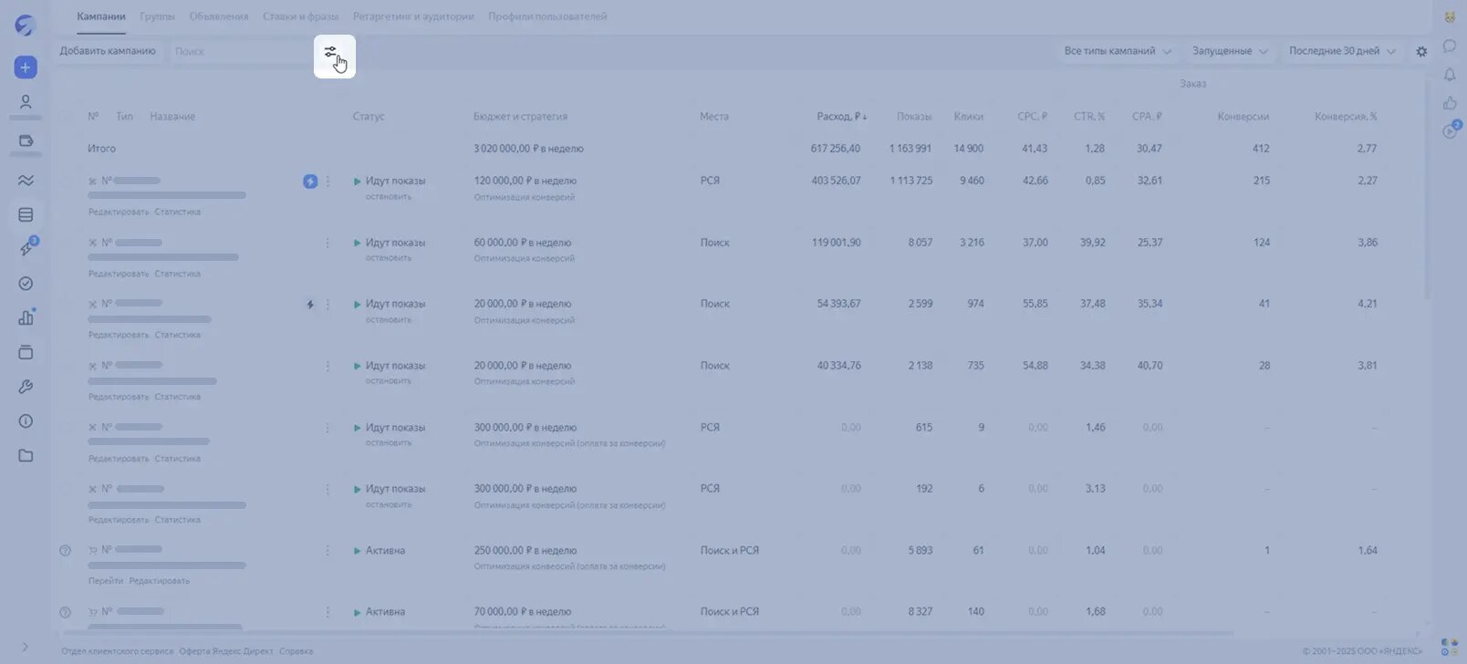Open the Оферта Яндекс Директ footer link
This screenshot has width=1467, height=664.
(225, 651)
